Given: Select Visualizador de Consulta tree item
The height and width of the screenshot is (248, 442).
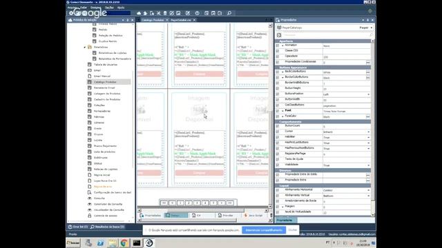Looking at the screenshot, I should 109,209.
